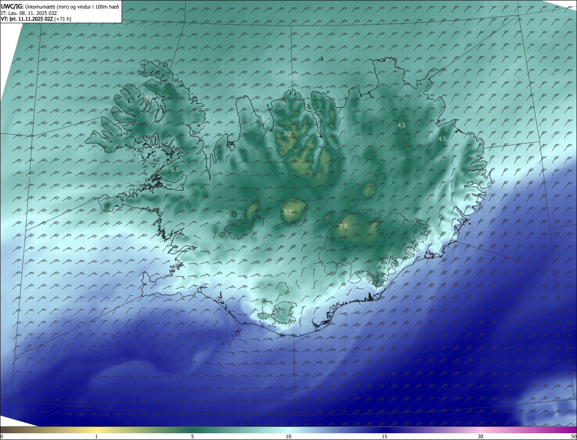The width and height of the screenshot is (577, 440).
Task: Click the 5.3 value label on the map
Action: click(x=121, y=200)
